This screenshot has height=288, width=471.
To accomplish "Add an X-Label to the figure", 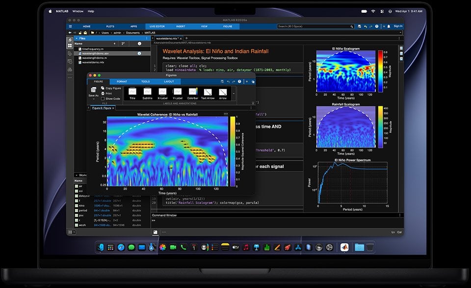I will (162, 93).
